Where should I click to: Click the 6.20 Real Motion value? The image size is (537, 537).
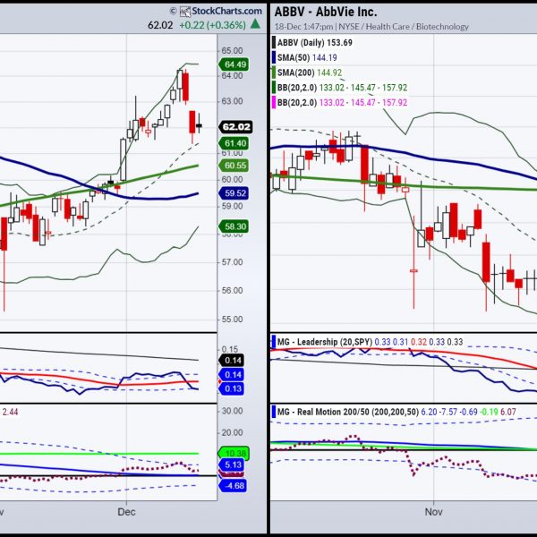429,412
